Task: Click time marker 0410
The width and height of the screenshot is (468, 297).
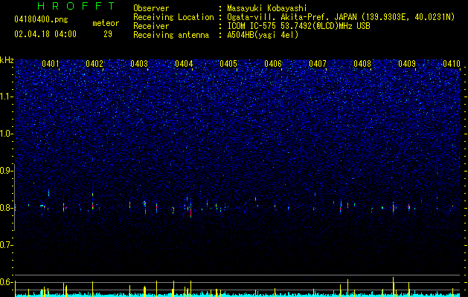Action: tap(452, 64)
